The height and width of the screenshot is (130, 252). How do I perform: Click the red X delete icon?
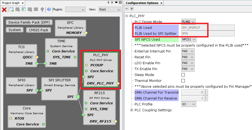(4, 10)
